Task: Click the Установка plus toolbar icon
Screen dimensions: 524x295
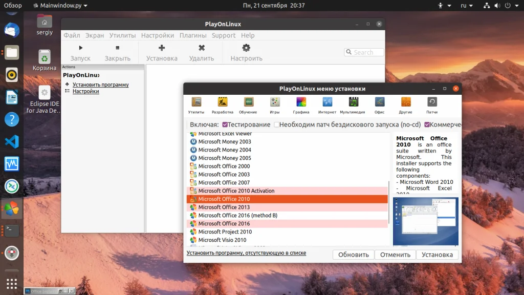Action: (162, 48)
